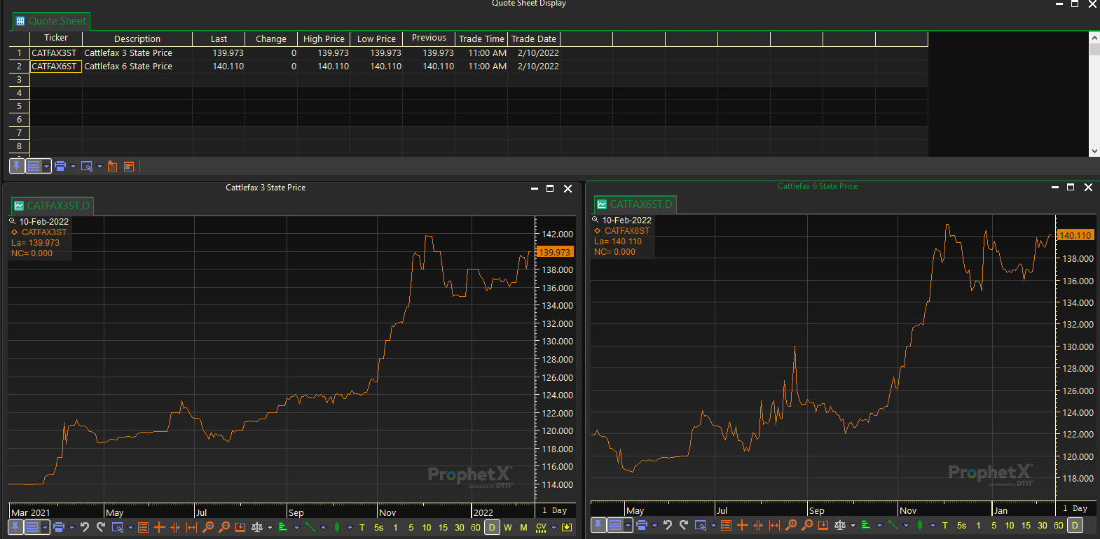Click the Trade Time column header
This screenshot has height=539, width=1100.
point(481,38)
